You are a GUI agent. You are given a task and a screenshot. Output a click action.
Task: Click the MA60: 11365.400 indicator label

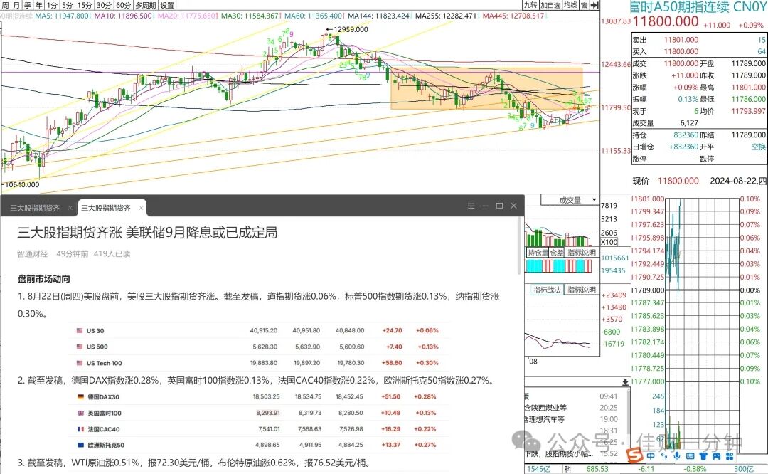point(314,16)
